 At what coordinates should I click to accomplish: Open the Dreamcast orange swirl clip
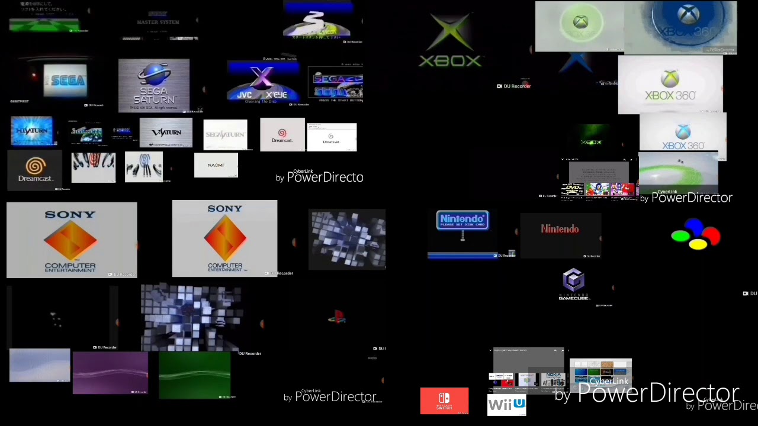(34, 169)
